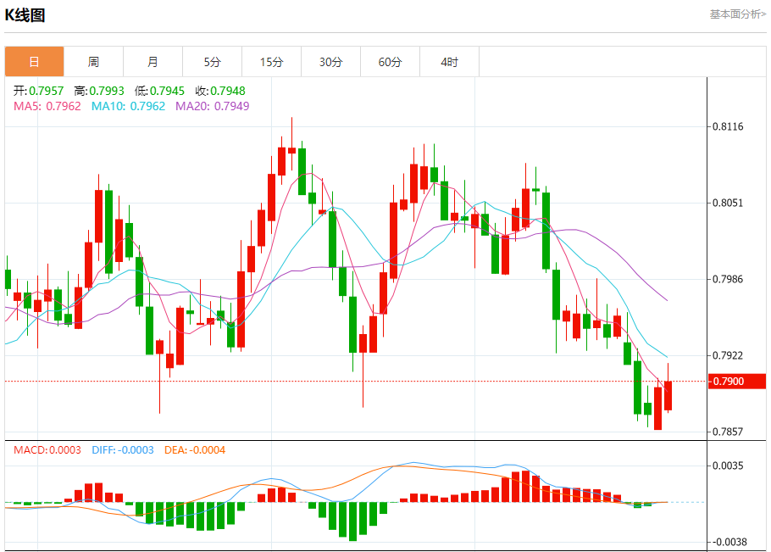Switch to the 4时 chart tab
The width and height of the screenshot is (771, 552).
[450, 62]
